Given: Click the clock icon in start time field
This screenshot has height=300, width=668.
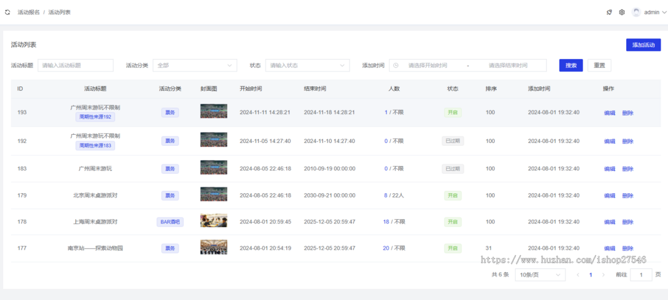Looking at the screenshot, I should coord(396,66).
